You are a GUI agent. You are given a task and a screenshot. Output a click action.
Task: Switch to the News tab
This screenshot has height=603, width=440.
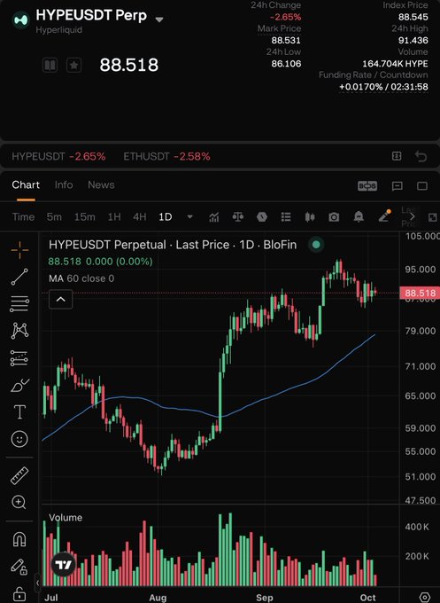pos(101,185)
